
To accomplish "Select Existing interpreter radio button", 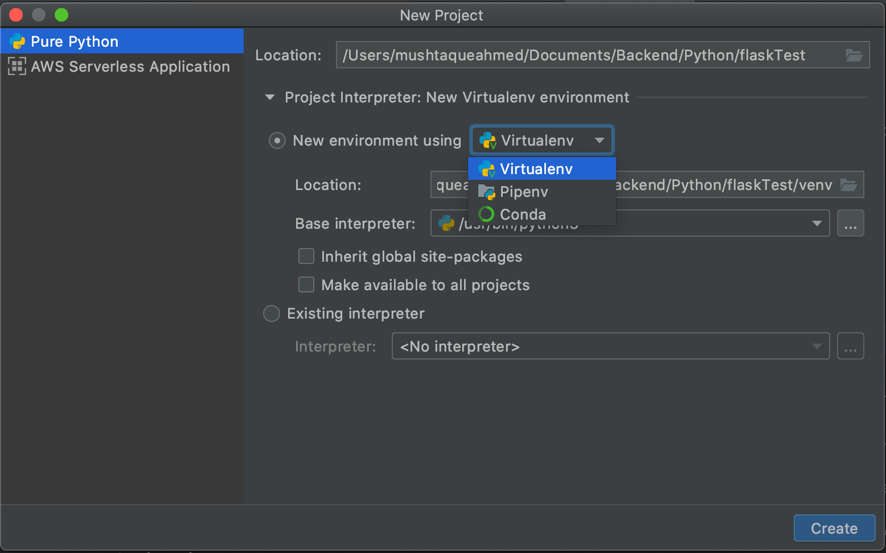I will point(272,313).
